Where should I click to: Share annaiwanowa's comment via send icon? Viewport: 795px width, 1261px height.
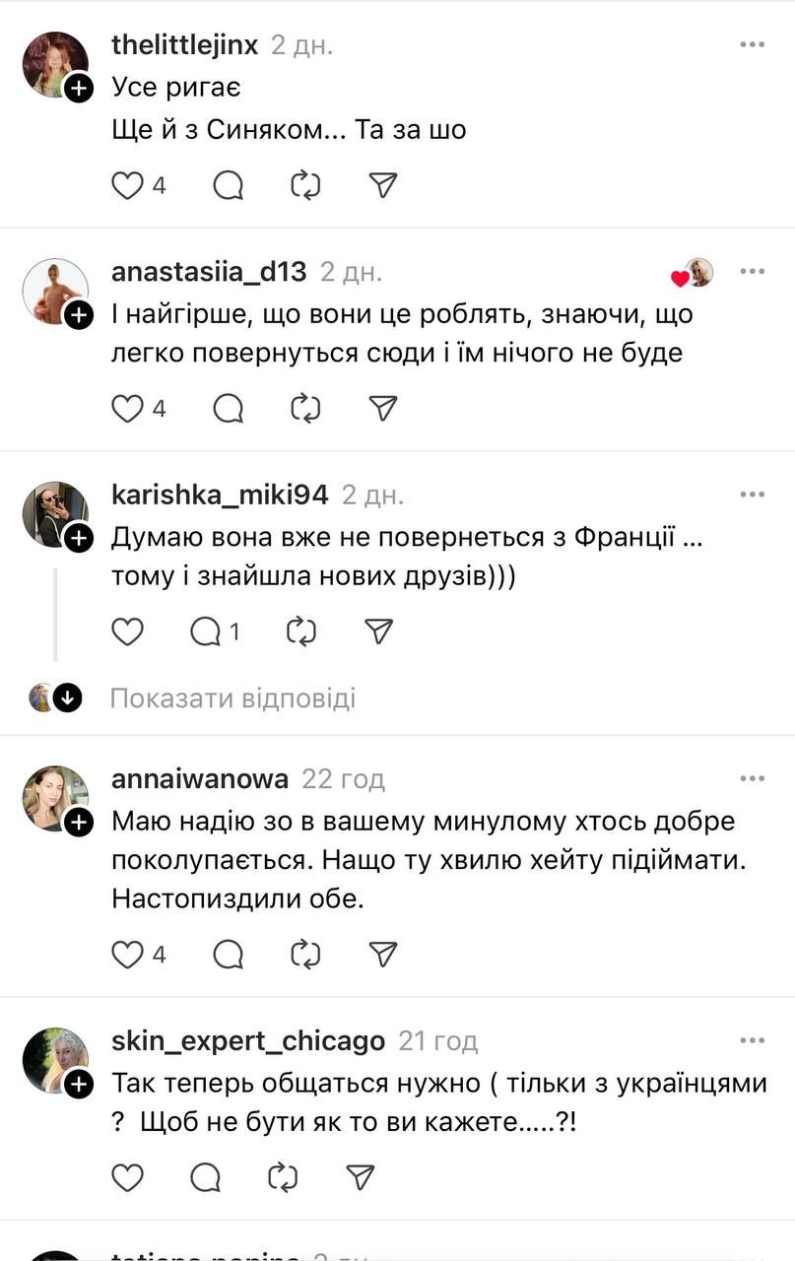(382, 954)
